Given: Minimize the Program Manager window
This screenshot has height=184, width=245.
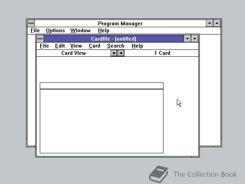Looking at the screenshot, I should point(209,23).
